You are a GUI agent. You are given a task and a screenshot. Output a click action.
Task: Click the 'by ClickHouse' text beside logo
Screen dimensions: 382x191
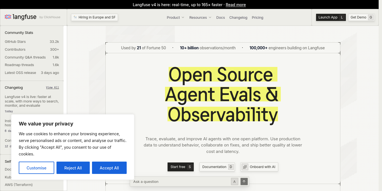[50, 17]
